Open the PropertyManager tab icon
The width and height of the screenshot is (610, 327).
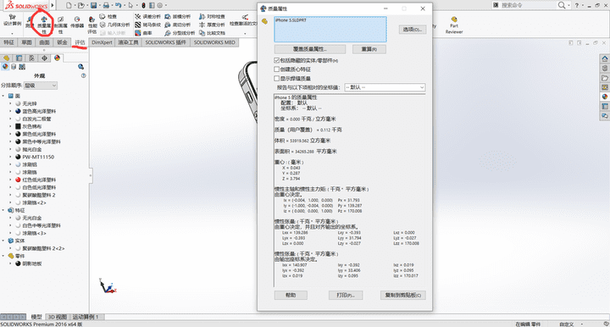[19, 58]
